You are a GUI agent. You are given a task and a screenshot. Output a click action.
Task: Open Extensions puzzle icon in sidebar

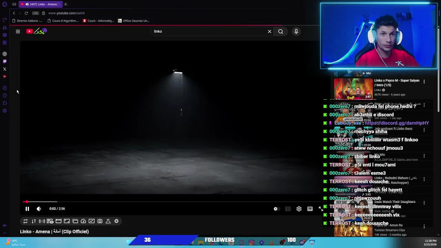(x=5, y=103)
